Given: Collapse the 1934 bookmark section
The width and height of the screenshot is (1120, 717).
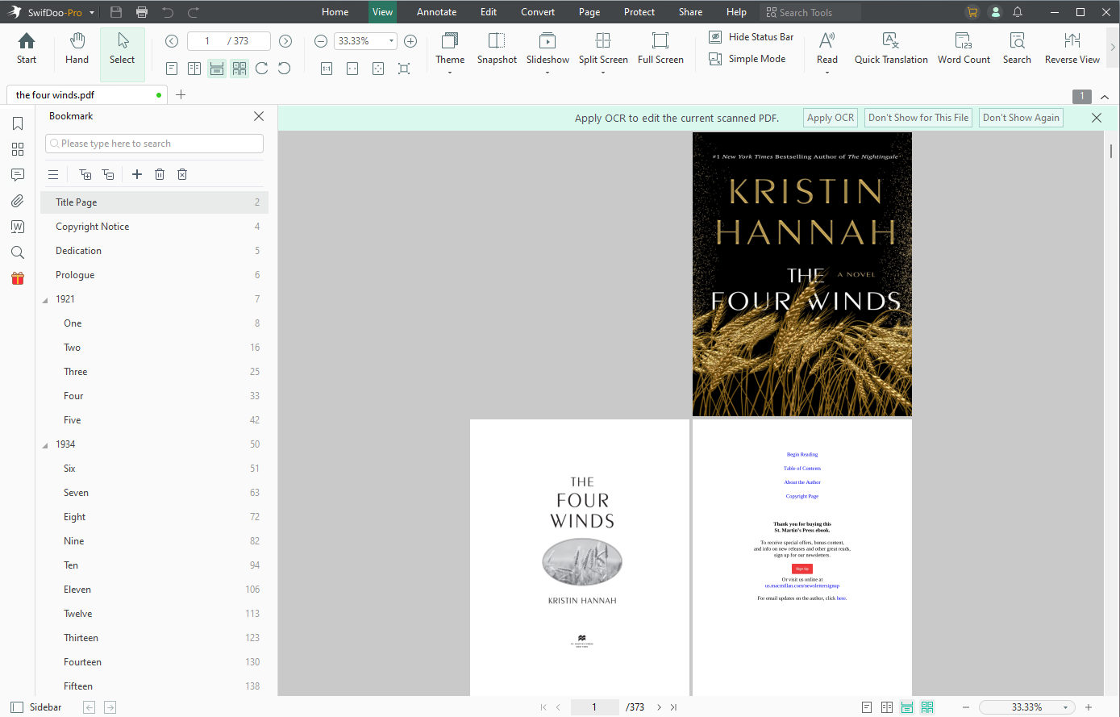Looking at the screenshot, I should tap(45, 445).
